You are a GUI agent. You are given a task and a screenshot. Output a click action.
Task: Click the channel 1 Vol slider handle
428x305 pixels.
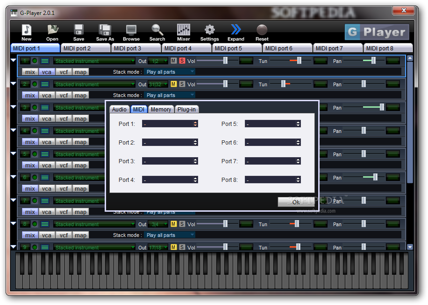(x=225, y=61)
